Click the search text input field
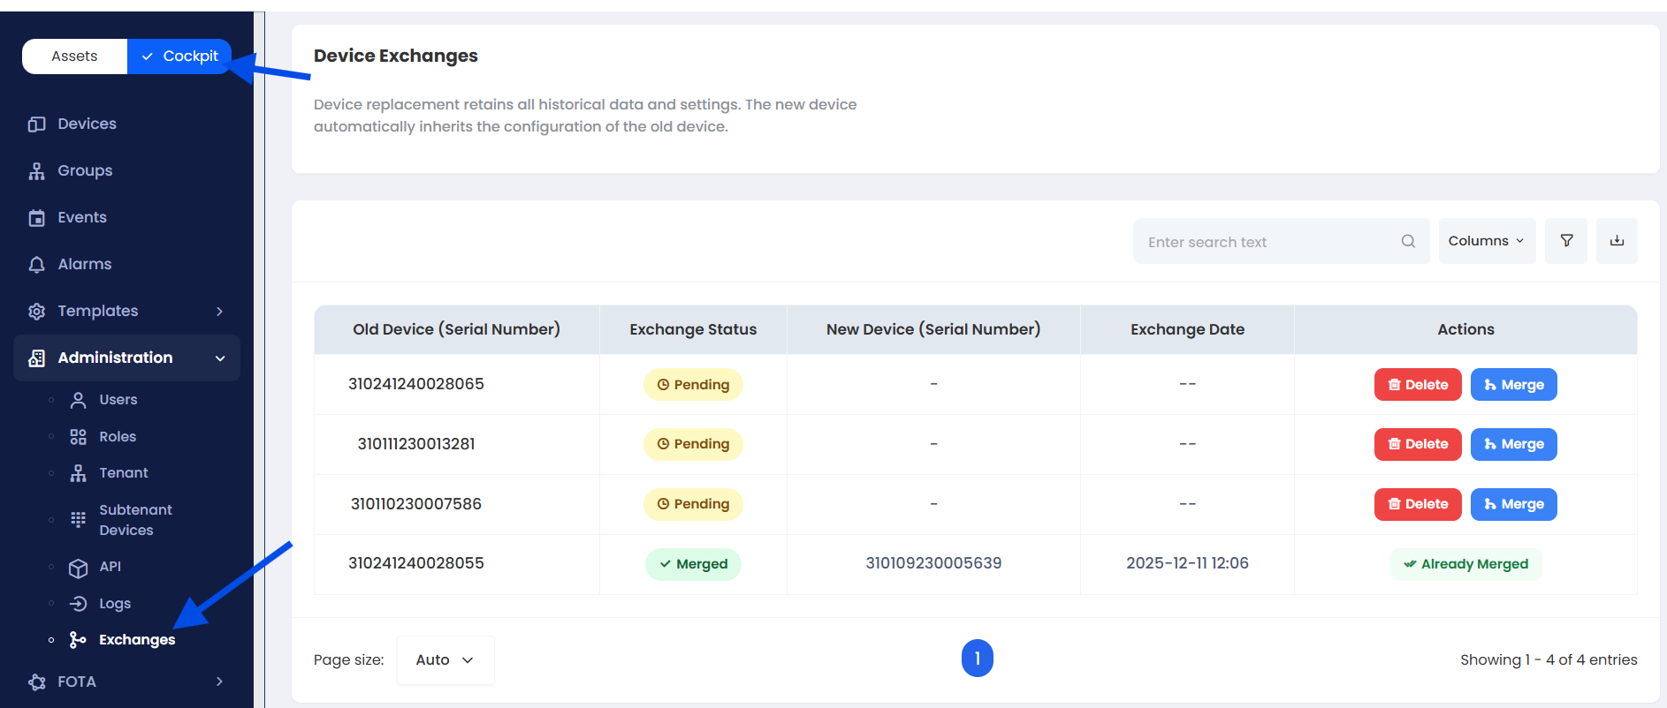Screen dimensions: 1667x708 [1264, 242]
